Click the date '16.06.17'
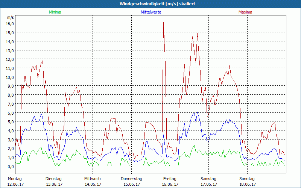Screen dimensions: 301x188 [170, 184]
